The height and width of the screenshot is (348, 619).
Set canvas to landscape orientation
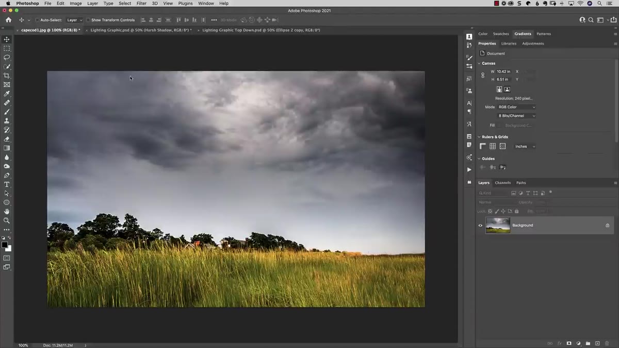pos(507,89)
